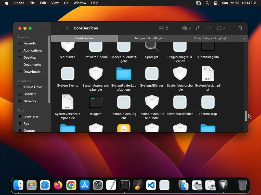Select the SystemVersion.bundle icon
The width and height of the screenshot is (261, 195).
[180, 73]
